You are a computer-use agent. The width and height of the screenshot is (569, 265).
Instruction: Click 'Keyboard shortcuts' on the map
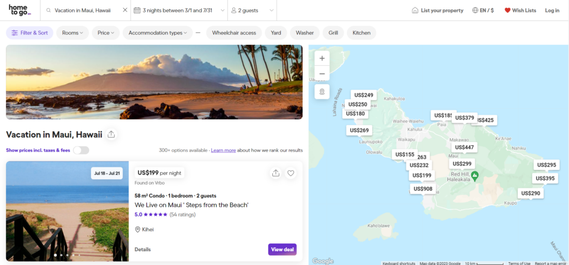pyautogui.click(x=399, y=263)
